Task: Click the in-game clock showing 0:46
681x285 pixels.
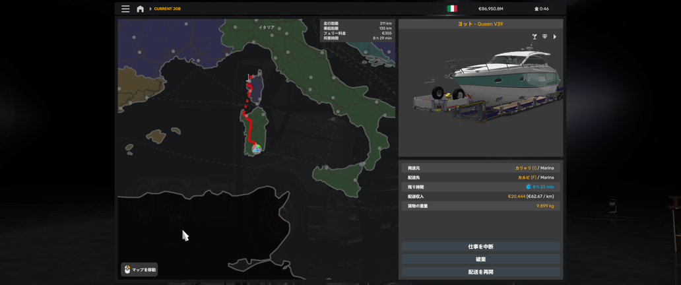Action: pos(542,9)
